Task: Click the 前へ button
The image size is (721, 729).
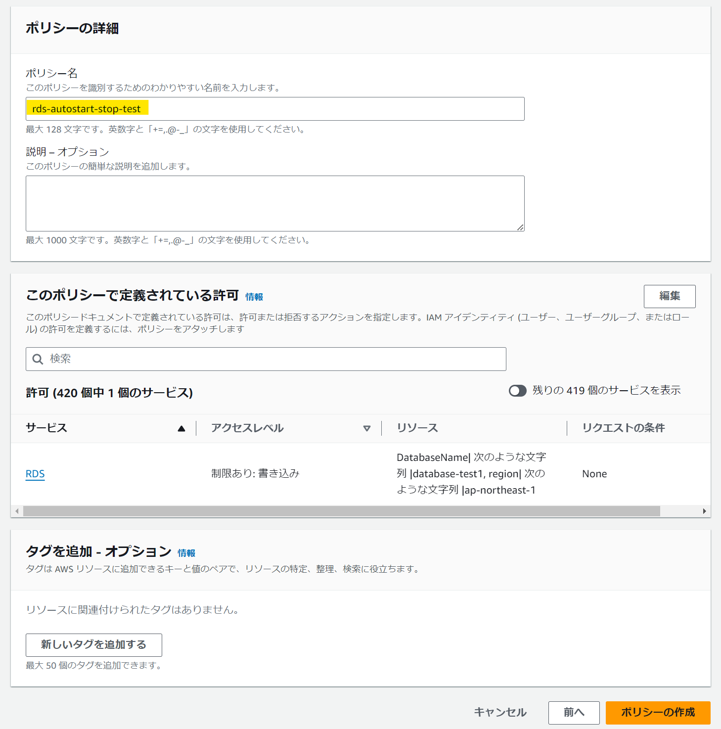Action: coord(573,713)
